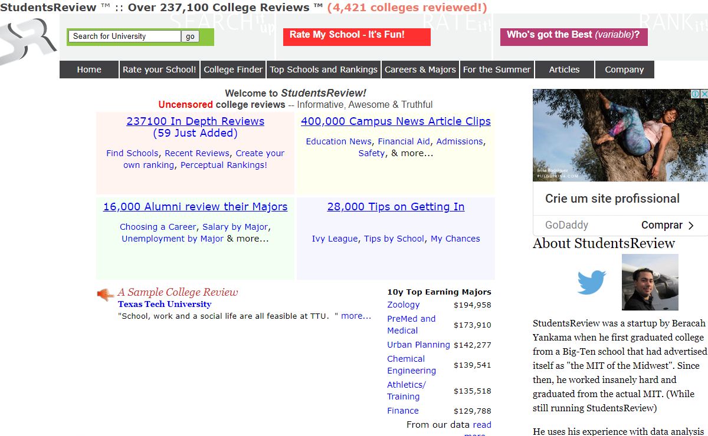
Task: Click the 10y Top Earning Majors heading
Action: pyautogui.click(x=439, y=292)
